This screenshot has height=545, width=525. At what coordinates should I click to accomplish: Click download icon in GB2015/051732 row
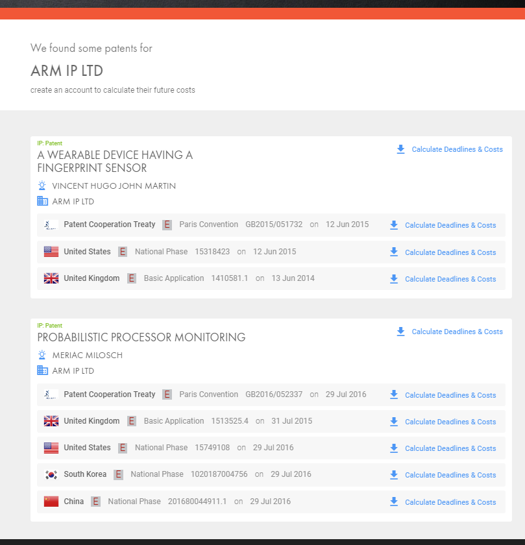[x=393, y=225]
